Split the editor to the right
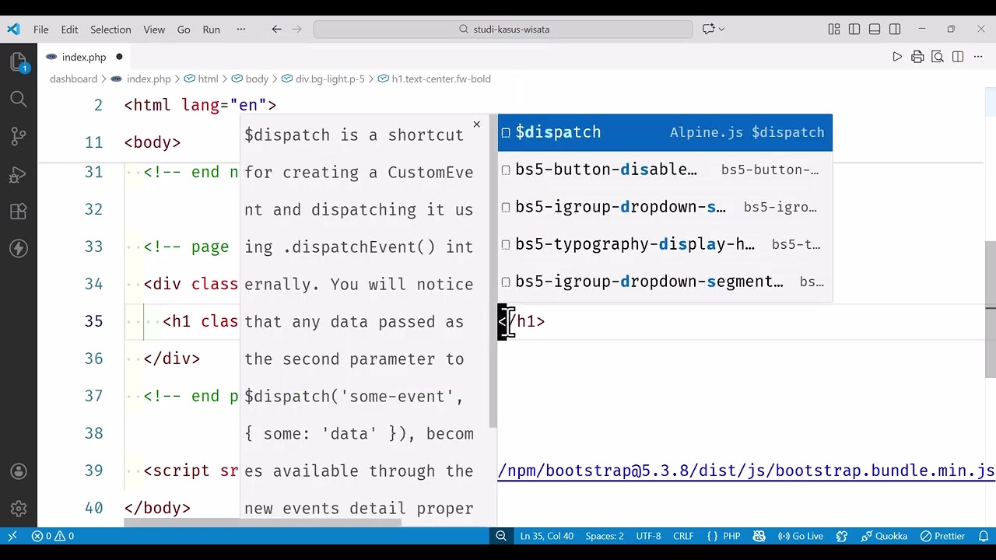This screenshot has width=996, height=560. coord(958,57)
